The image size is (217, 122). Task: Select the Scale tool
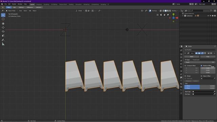[x=3, y=36]
